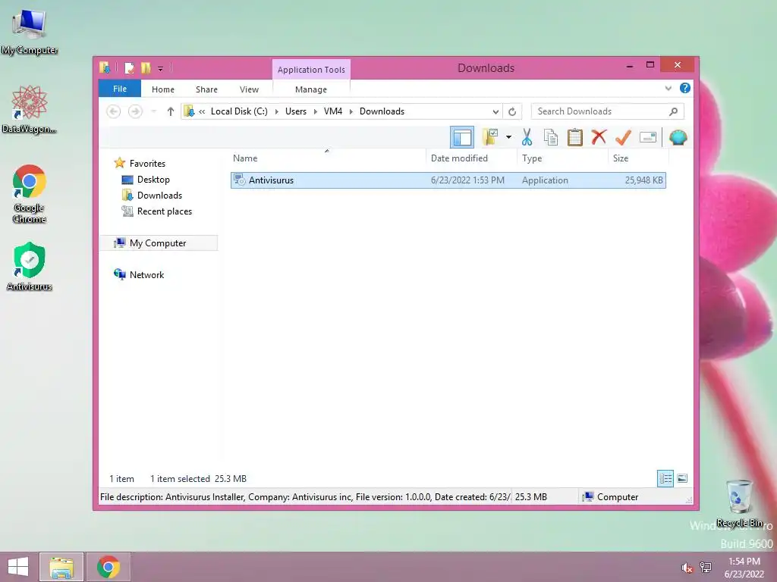Viewport: 777px width, 582px height.
Task: Click the Up one level arrow
Action: pyautogui.click(x=171, y=111)
